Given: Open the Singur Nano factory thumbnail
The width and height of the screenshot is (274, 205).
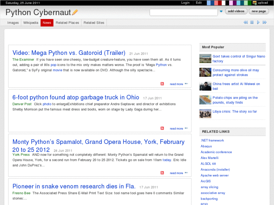Looking at the screenshot, I should tap(205, 58).
